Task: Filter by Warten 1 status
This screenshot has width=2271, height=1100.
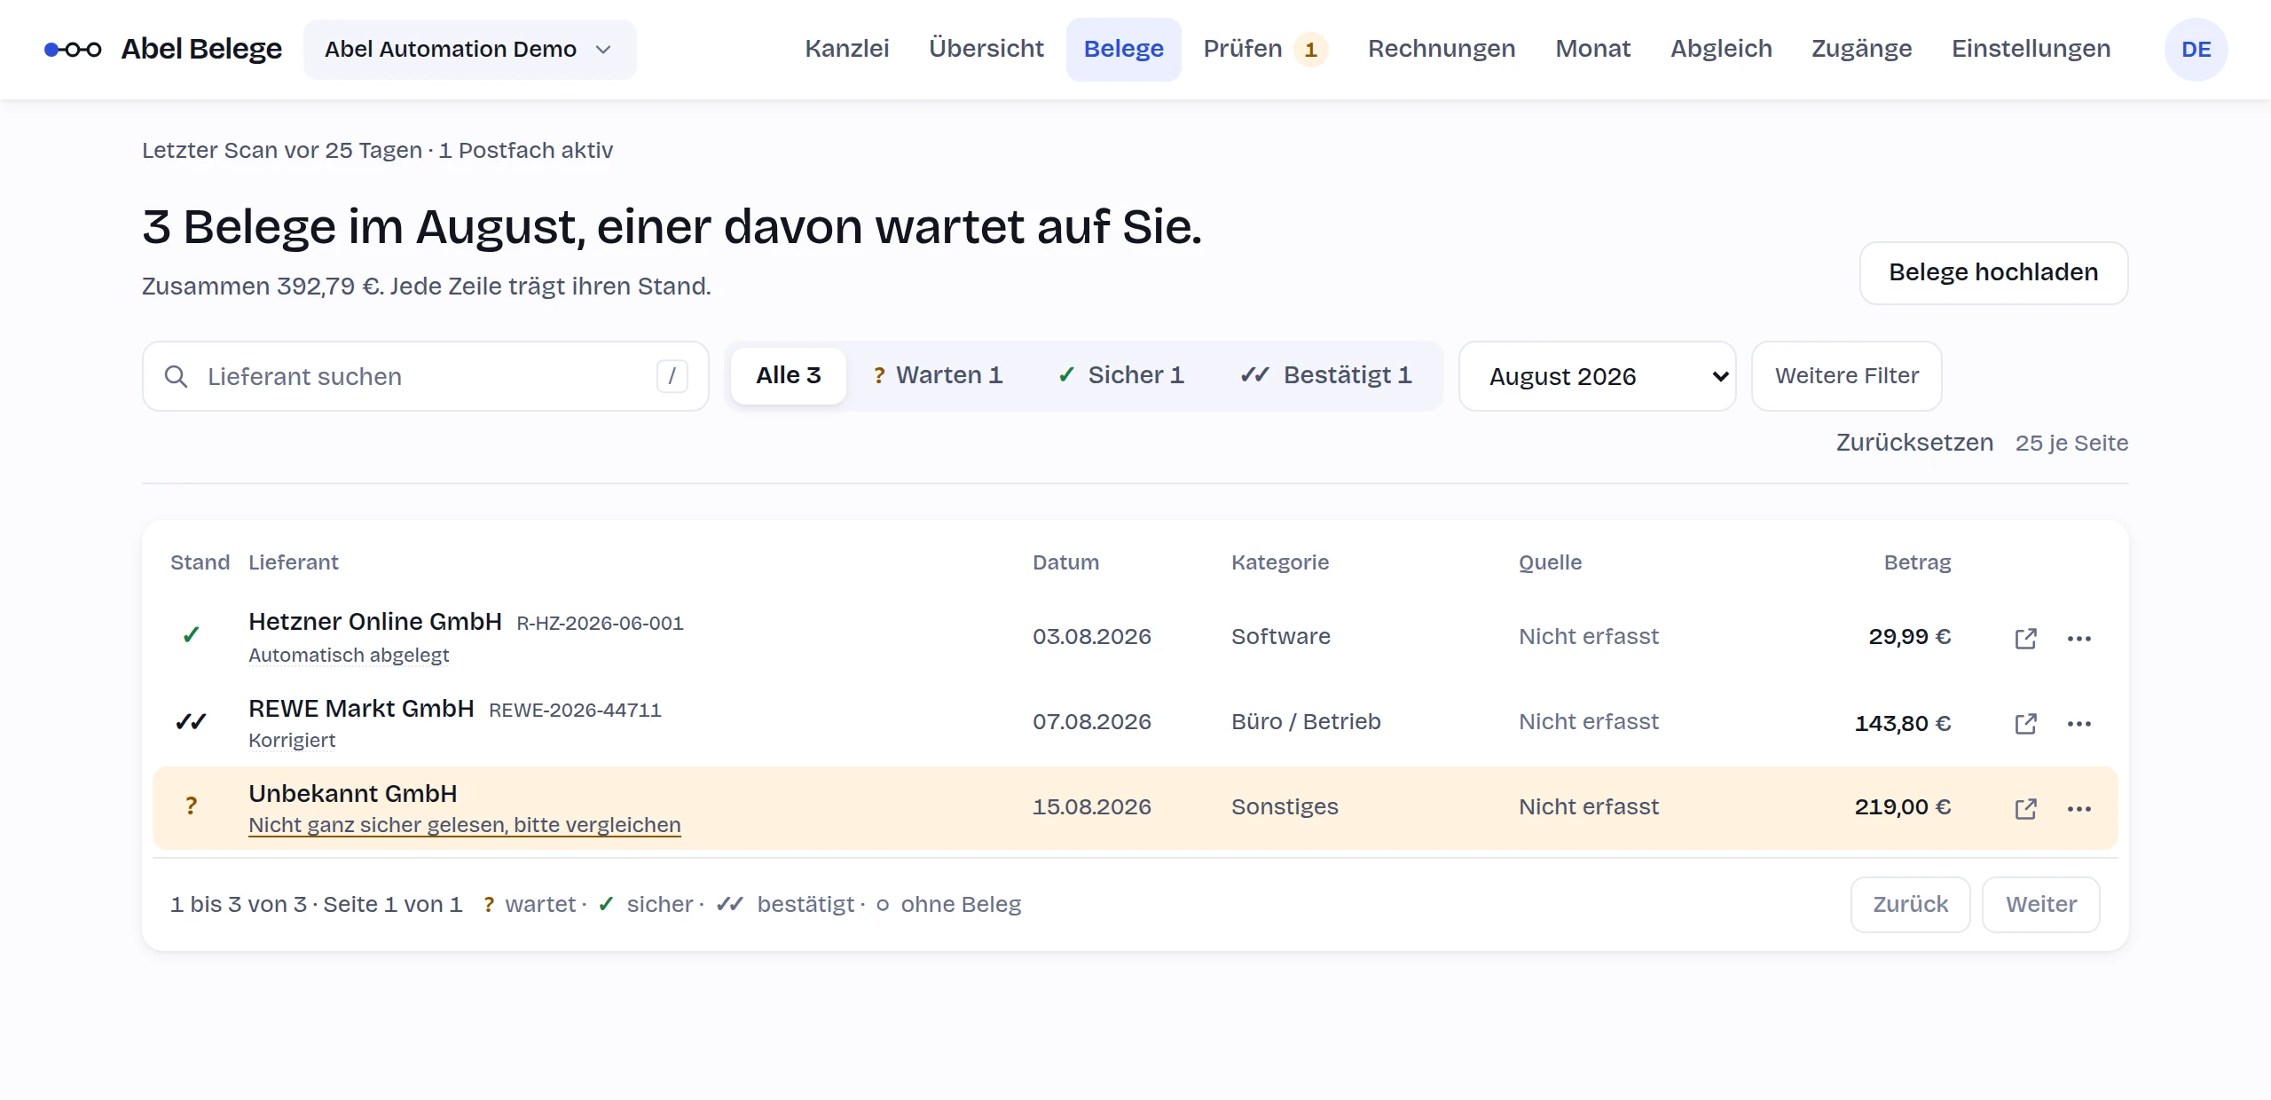Action: (x=938, y=375)
